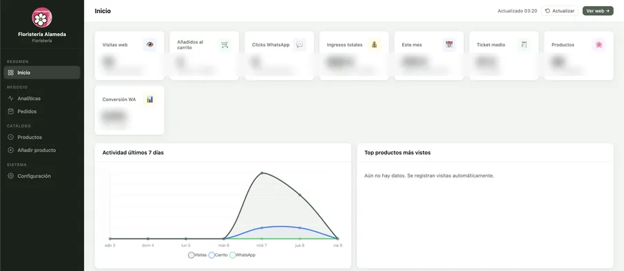This screenshot has height=271, width=624.
Task: Click the Ingresos totales stat card
Action: pyautogui.click(x=354, y=55)
